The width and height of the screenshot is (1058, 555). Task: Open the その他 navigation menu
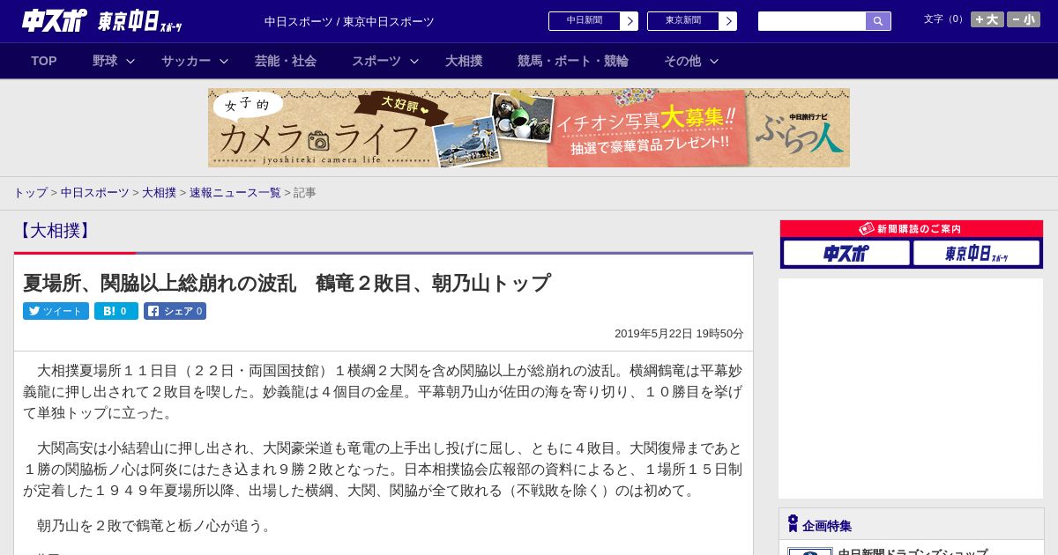coord(682,61)
